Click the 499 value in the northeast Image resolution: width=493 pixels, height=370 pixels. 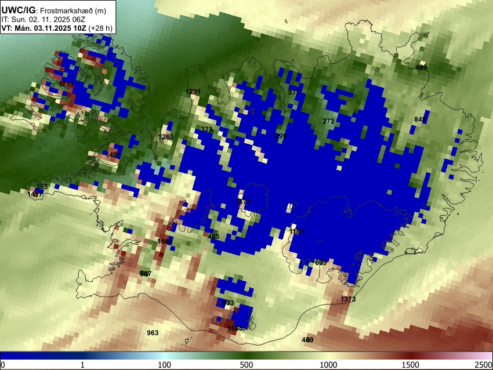(x=421, y=67)
